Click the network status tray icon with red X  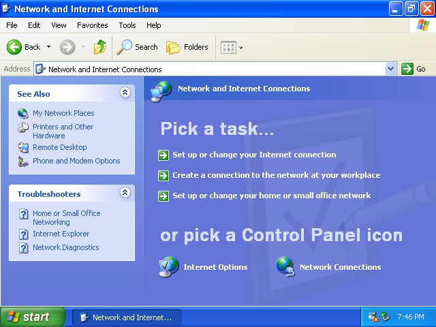coord(373,317)
